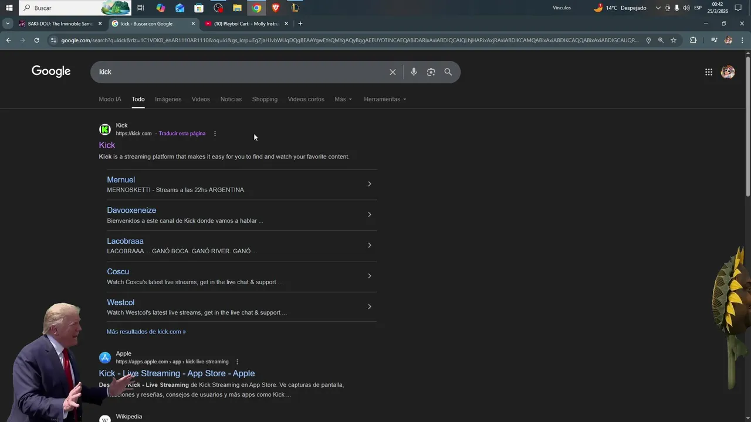
Task: Open the Chrome extensions menu
Action: pos(693,40)
